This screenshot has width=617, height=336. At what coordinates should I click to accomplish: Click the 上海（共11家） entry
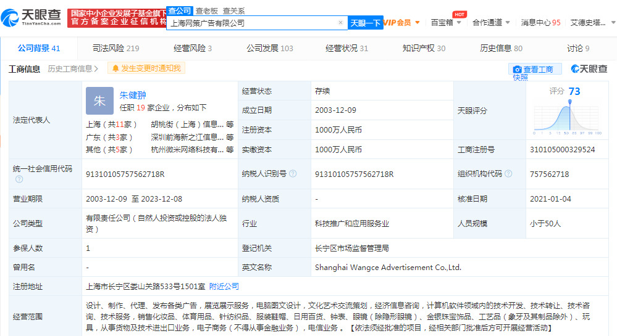[111, 124]
